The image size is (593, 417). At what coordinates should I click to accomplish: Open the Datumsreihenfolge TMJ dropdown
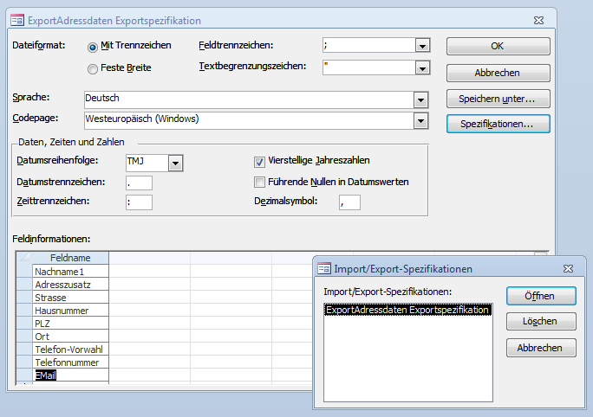coord(175,162)
